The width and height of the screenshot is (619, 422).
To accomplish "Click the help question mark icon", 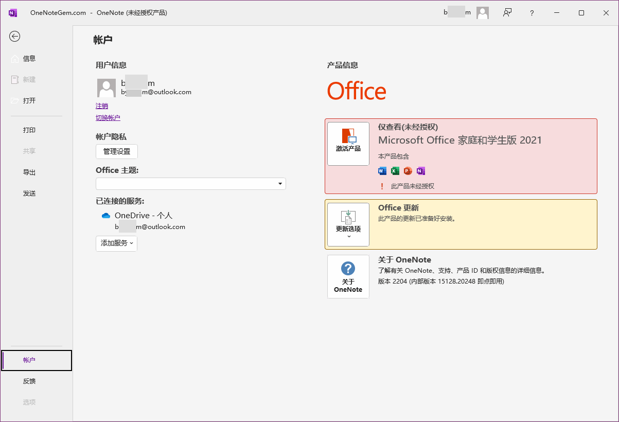I will pyautogui.click(x=532, y=13).
